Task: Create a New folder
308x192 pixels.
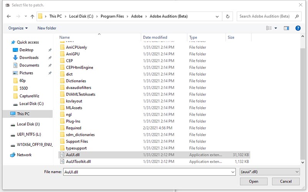Action: tap(47, 28)
